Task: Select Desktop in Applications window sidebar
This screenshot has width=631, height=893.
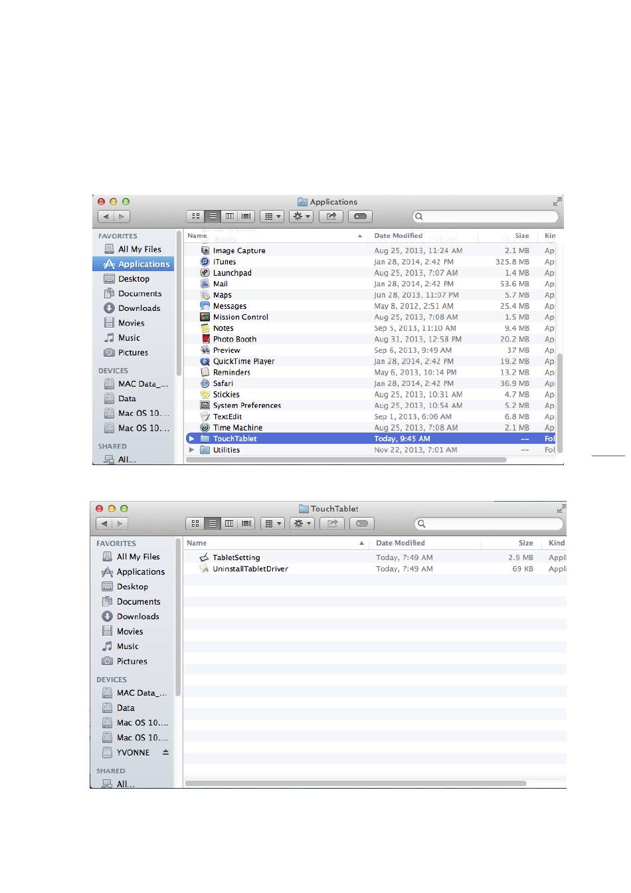Action: [x=134, y=279]
